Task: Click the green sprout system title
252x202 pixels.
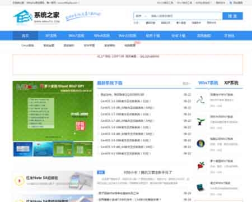Action: tap(222, 117)
